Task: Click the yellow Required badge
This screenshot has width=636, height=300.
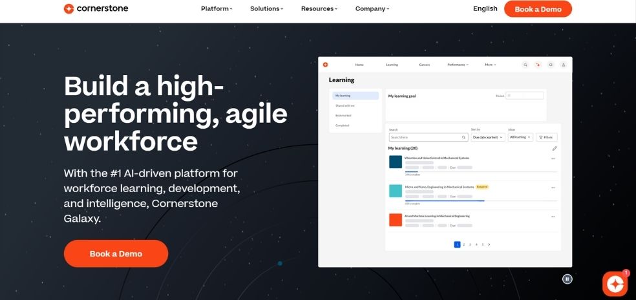Action: 482,187
